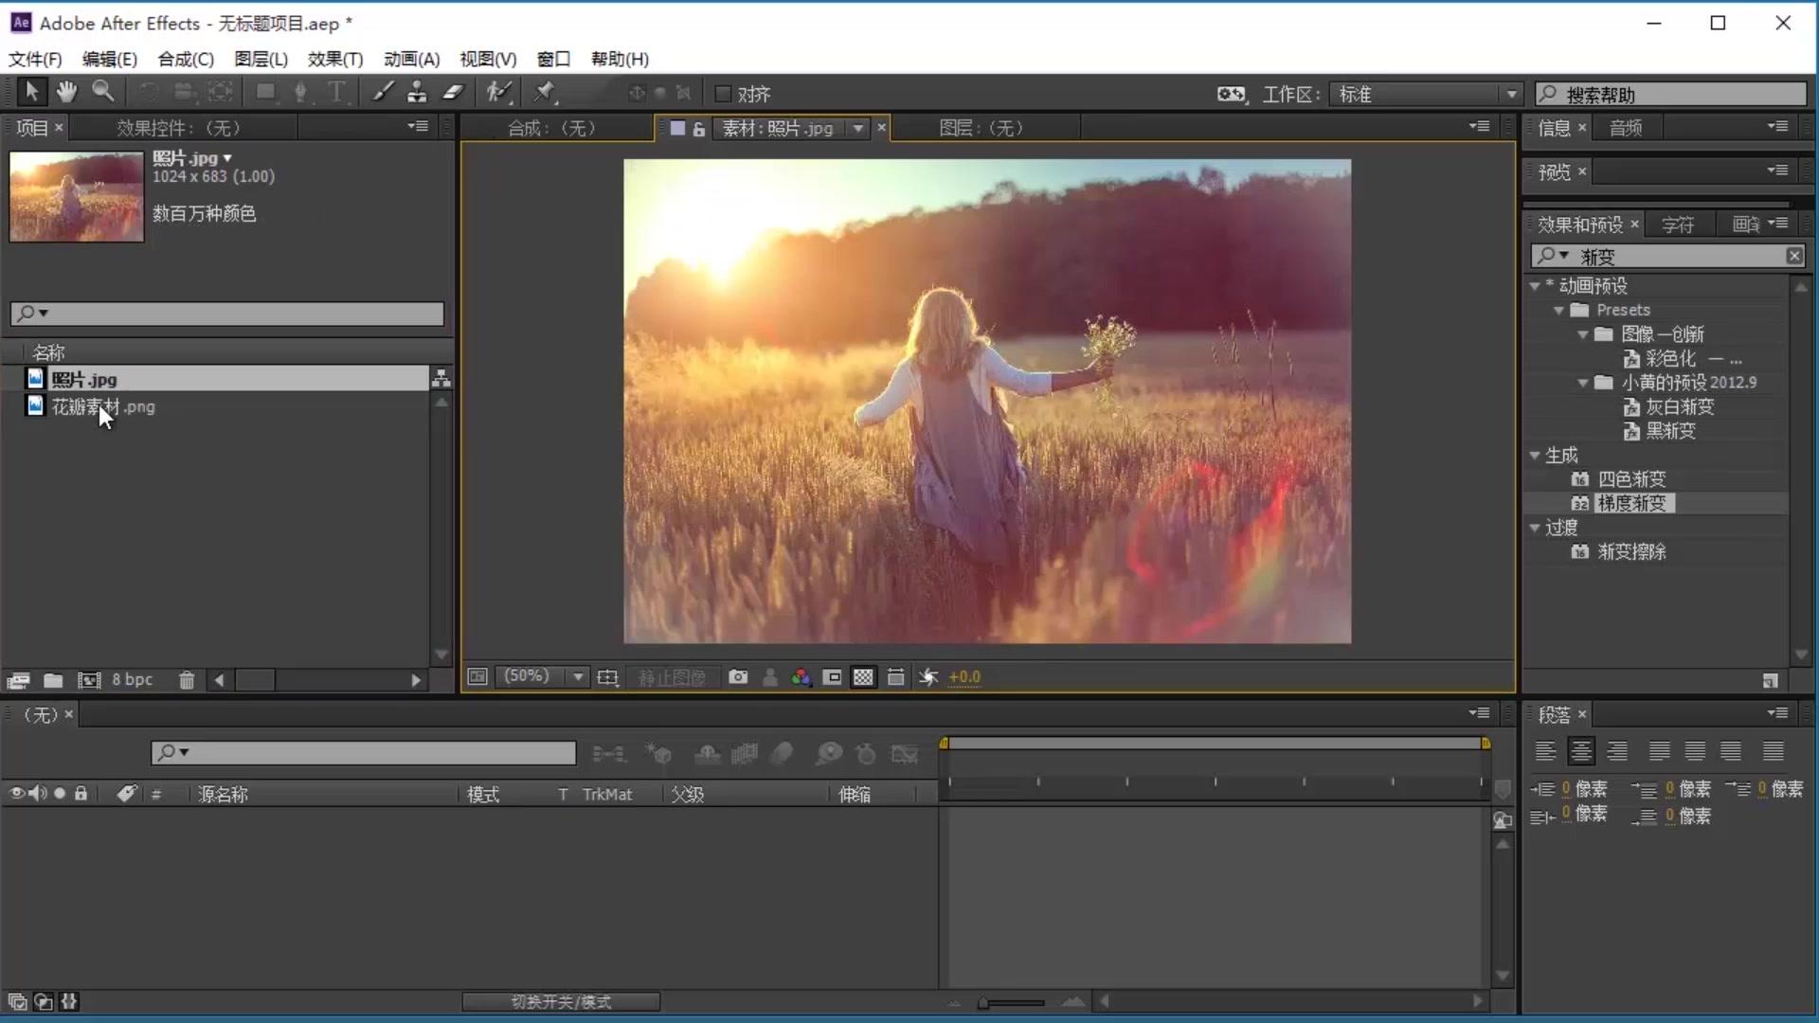Select the Clone Stamp tool

(417, 92)
